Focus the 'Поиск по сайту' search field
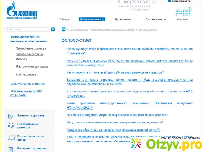 [x=27, y=29]
